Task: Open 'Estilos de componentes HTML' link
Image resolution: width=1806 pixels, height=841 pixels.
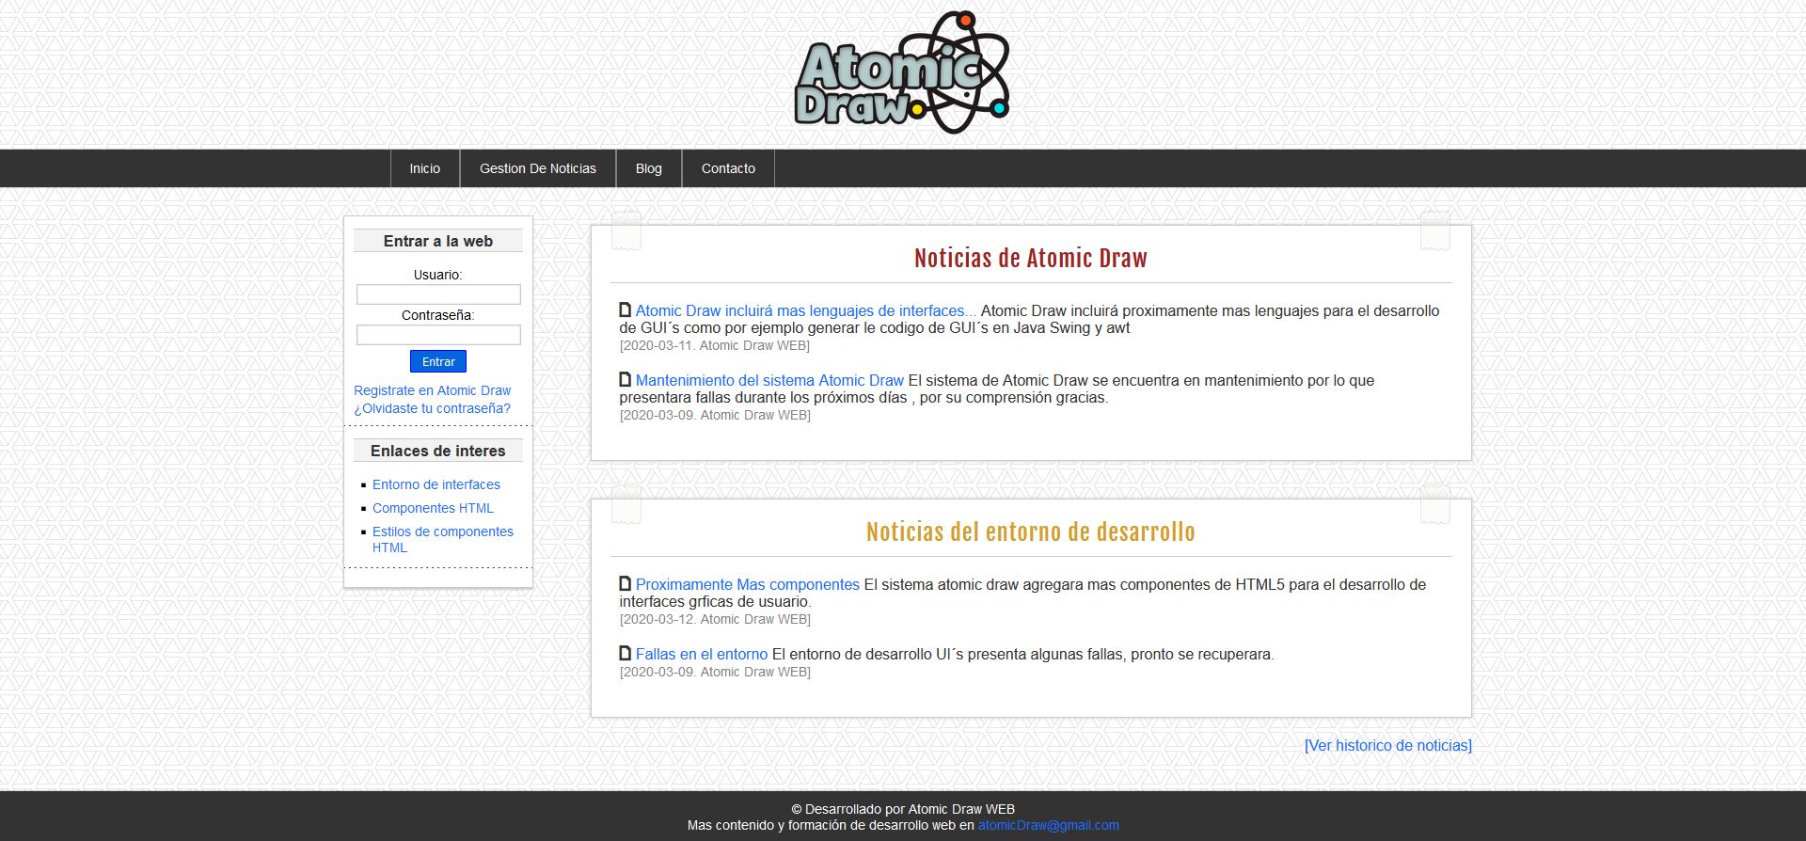Action: pyautogui.click(x=443, y=539)
